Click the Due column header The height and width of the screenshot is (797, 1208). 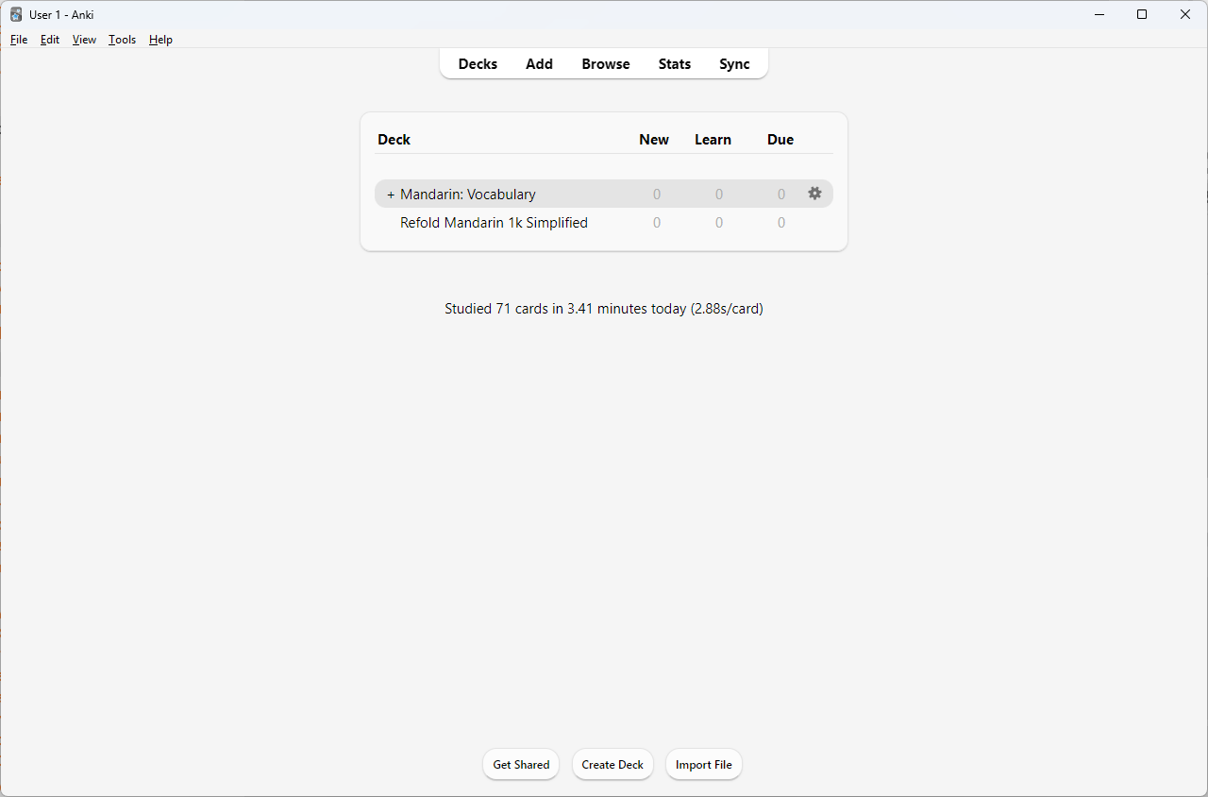coord(780,140)
